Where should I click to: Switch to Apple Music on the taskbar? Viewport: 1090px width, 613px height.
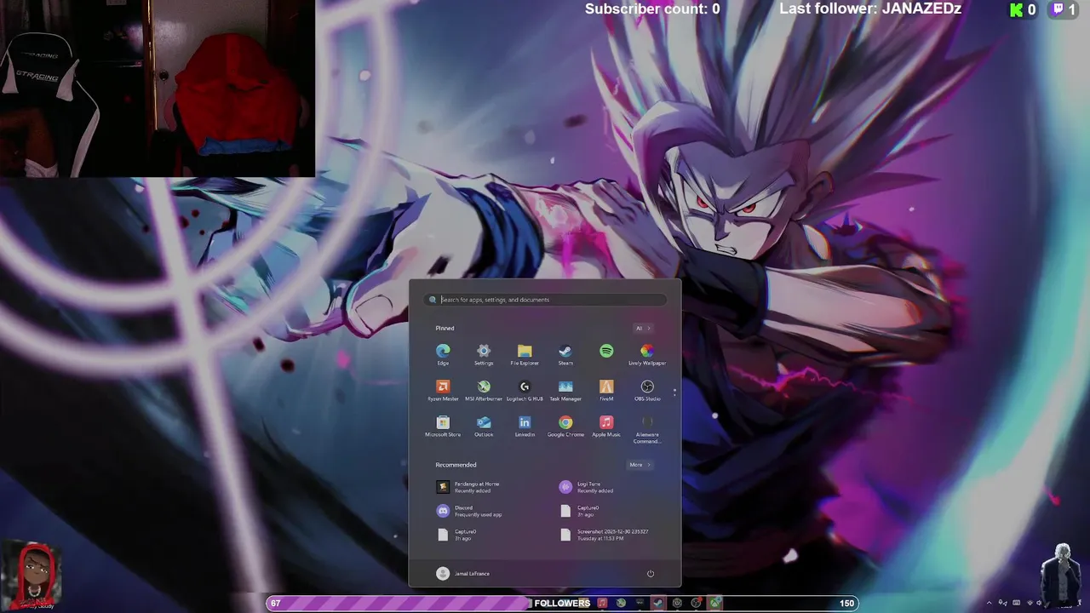(x=602, y=603)
